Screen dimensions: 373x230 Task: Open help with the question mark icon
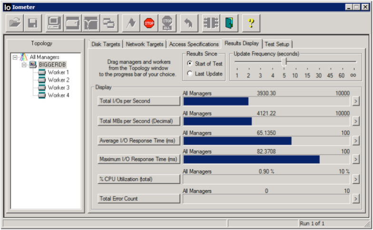[x=251, y=23]
